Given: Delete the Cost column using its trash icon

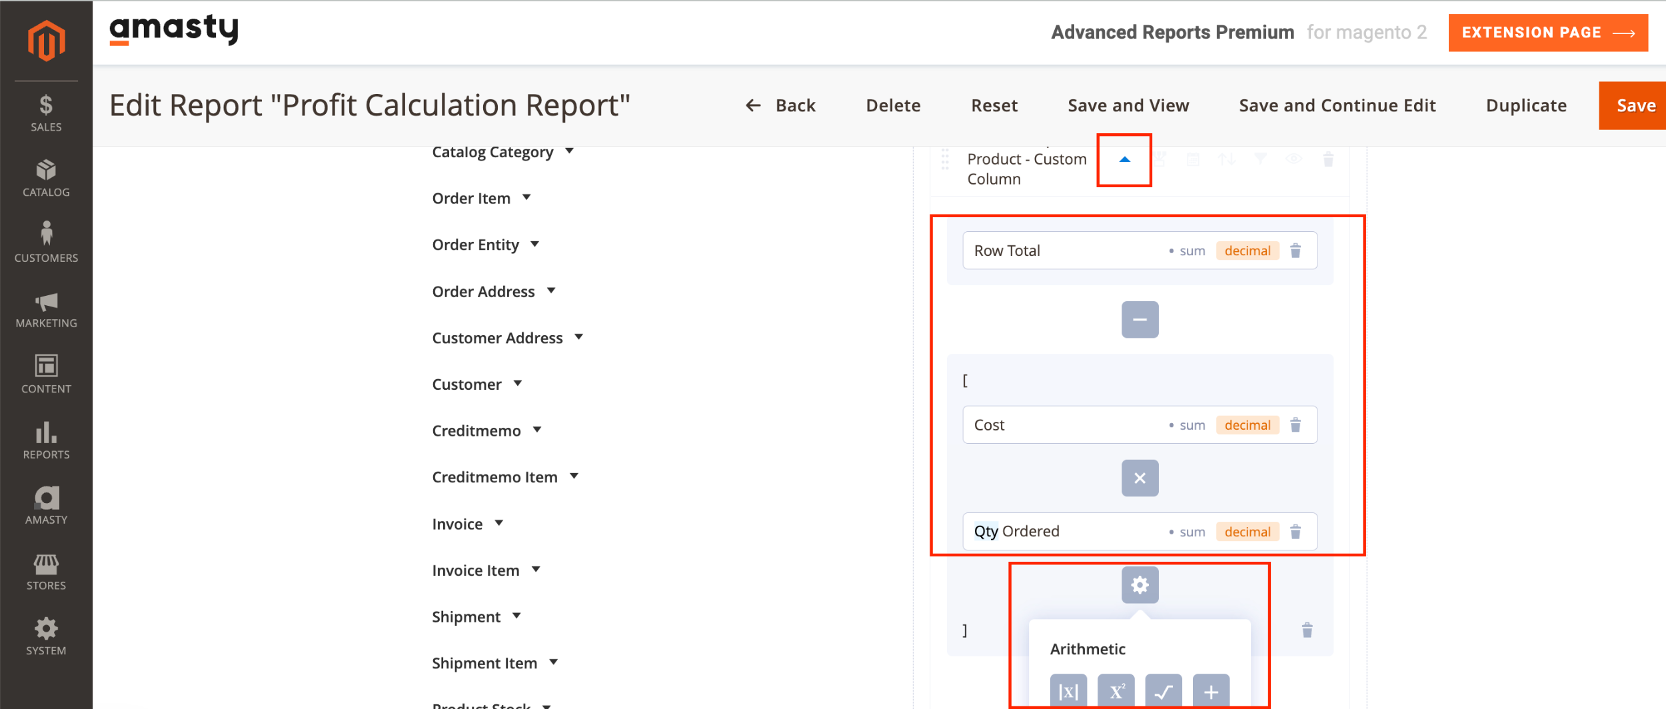Looking at the screenshot, I should tap(1295, 424).
